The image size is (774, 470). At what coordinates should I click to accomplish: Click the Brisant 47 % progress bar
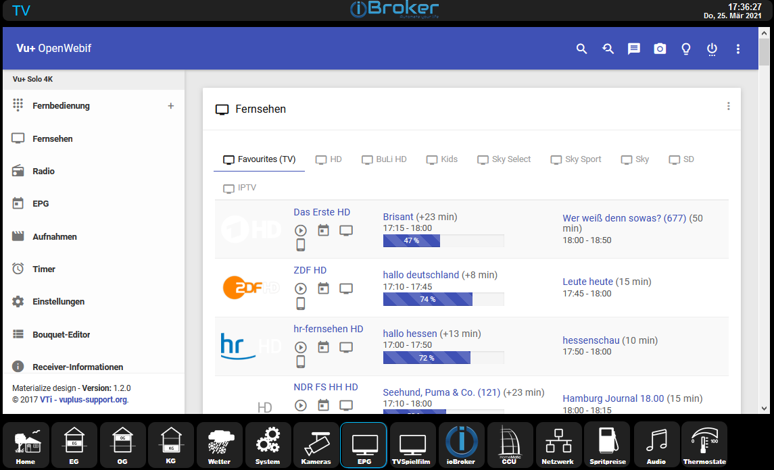click(443, 240)
